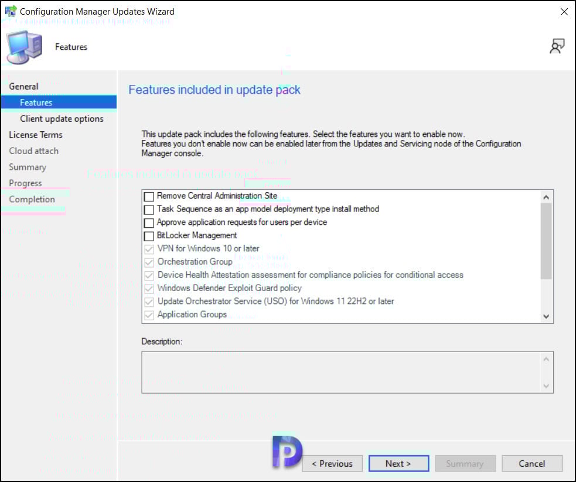Click VPN for Windows 10 or later checkbox
The image size is (576, 482).
tap(149, 249)
